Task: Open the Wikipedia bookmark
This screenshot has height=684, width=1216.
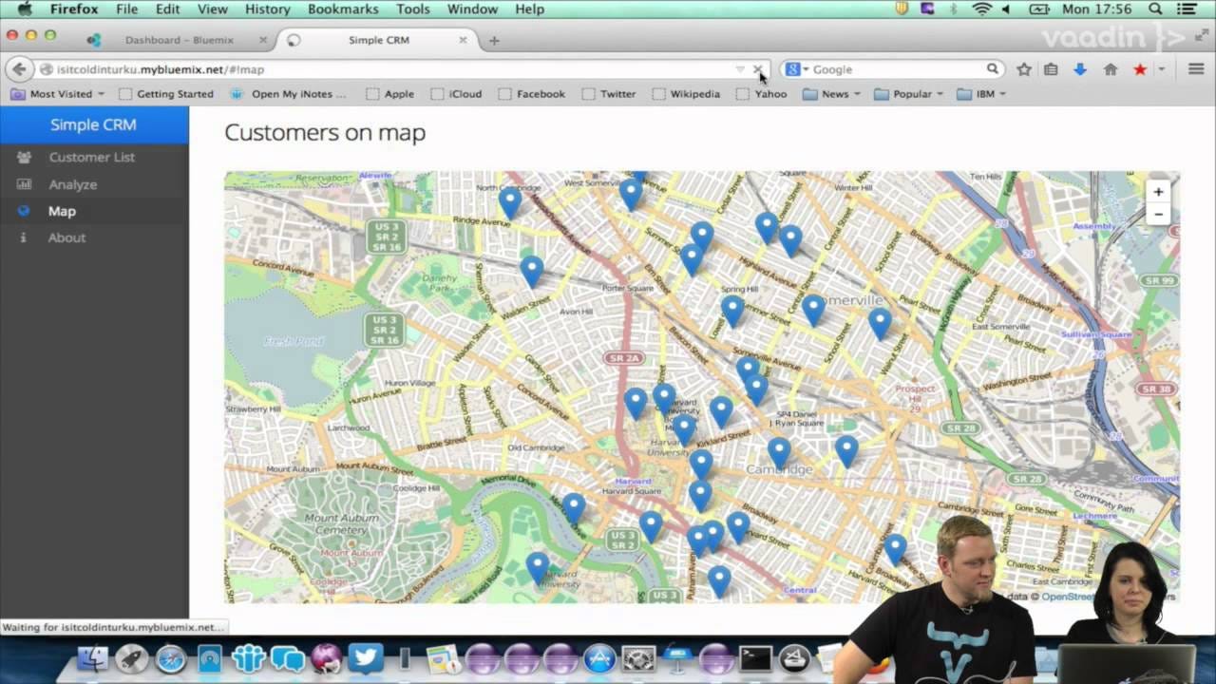Action: pyautogui.click(x=686, y=94)
